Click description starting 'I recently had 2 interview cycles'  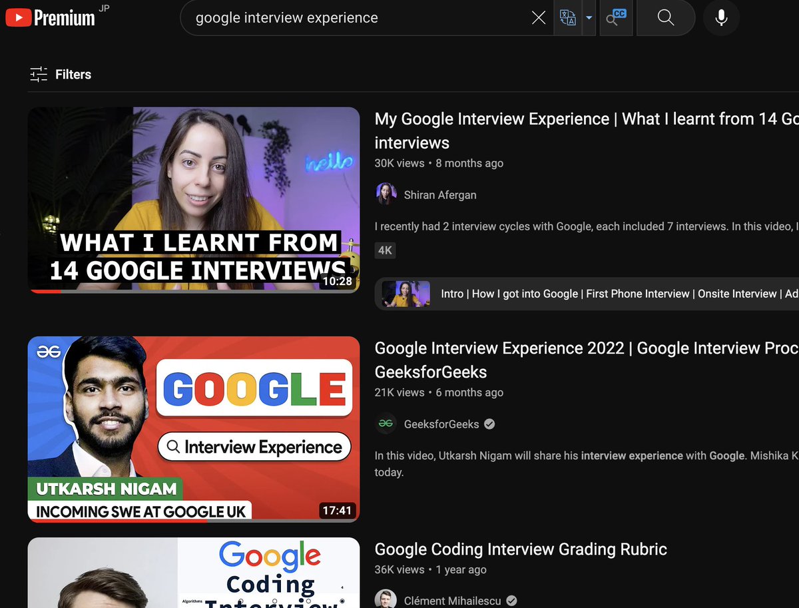(587, 226)
